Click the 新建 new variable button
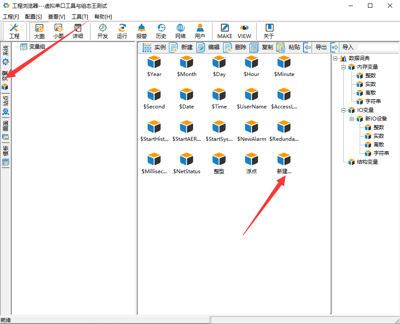400x324 pixels. [x=181, y=47]
